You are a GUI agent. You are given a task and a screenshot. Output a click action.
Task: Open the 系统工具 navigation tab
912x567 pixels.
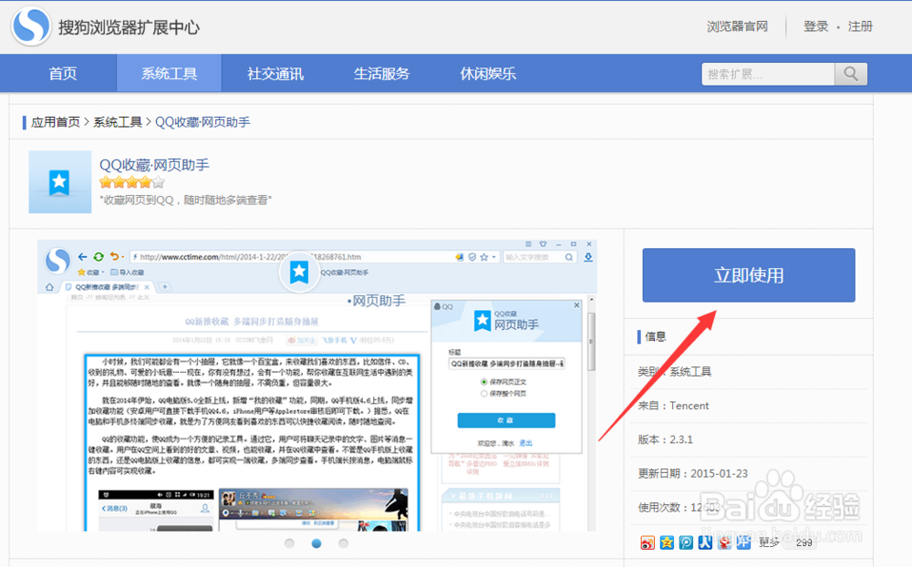169,74
